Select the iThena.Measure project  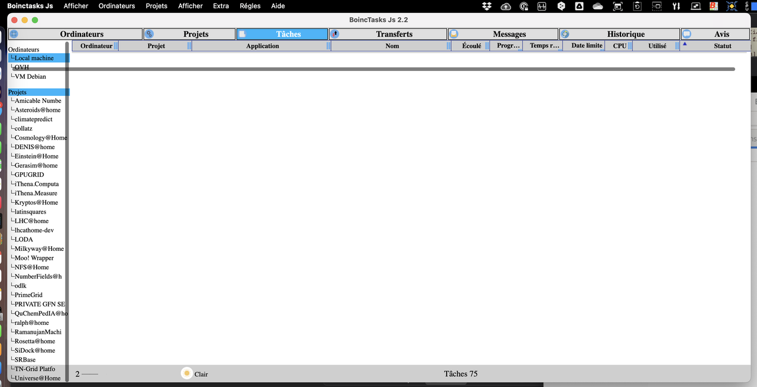36,193
